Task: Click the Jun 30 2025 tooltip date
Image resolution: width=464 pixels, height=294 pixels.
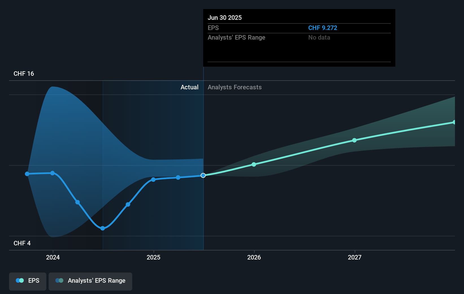Action: click(x=225, y=18)
